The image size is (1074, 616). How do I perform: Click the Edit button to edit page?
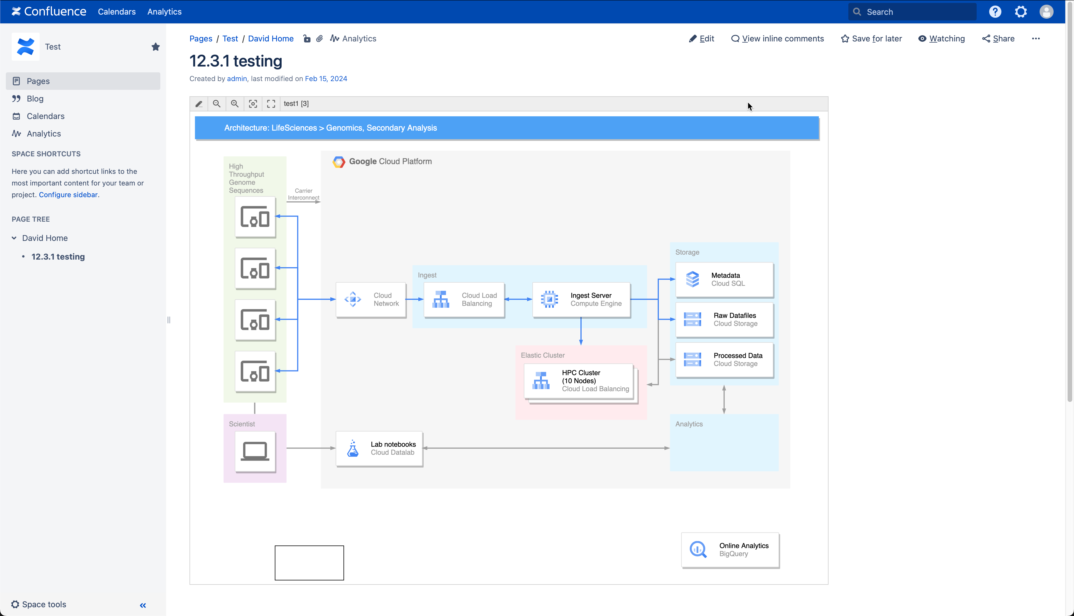coord(701,38)
